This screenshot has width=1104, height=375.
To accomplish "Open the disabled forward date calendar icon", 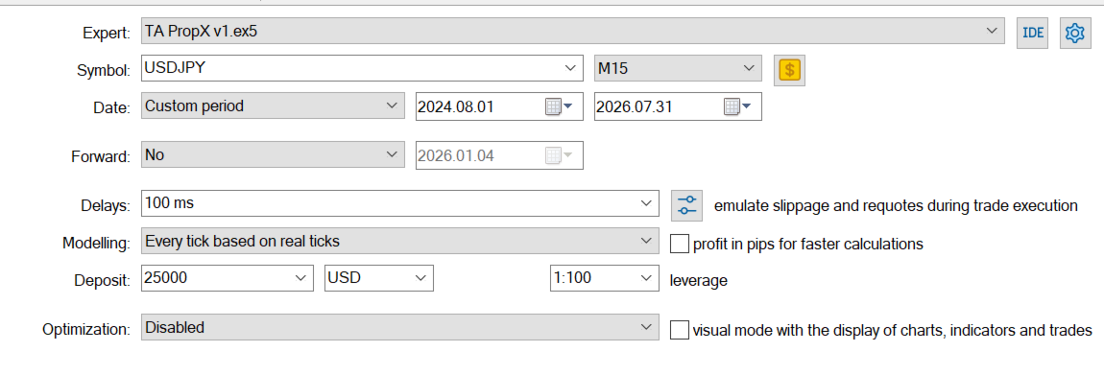I will [x=560, y=155].
